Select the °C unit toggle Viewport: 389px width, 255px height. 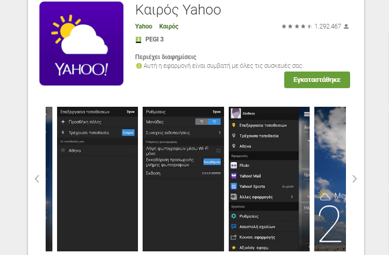point(214,122)
